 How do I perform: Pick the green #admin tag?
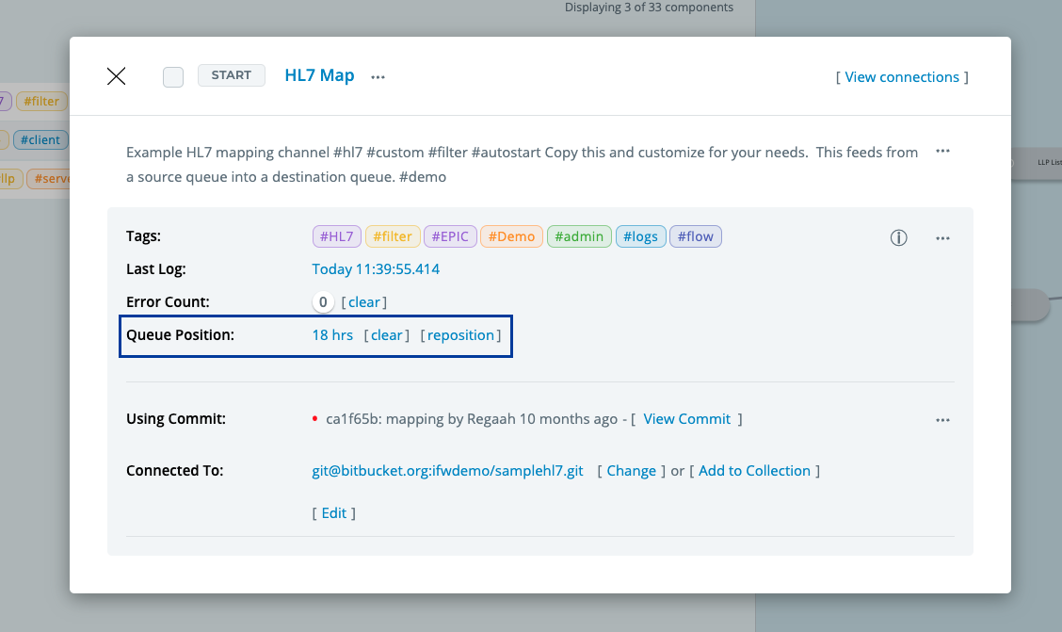click(579, 236)
